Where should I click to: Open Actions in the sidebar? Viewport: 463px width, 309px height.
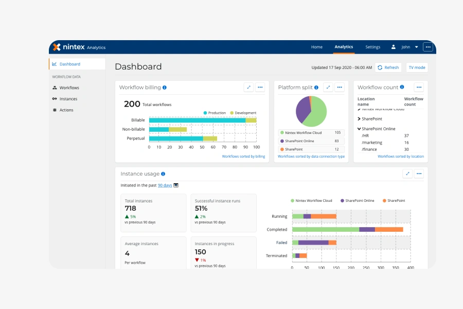66,110
